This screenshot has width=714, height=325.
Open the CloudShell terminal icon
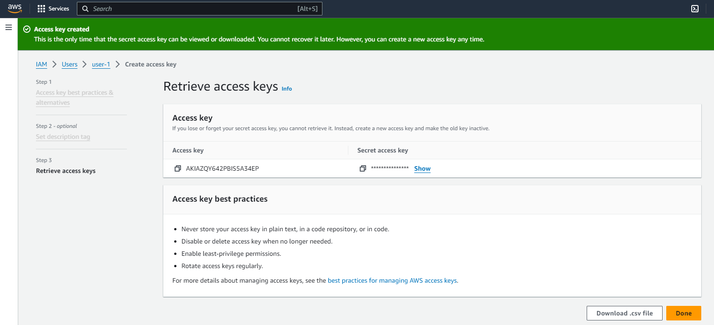[x=695, y=9]
